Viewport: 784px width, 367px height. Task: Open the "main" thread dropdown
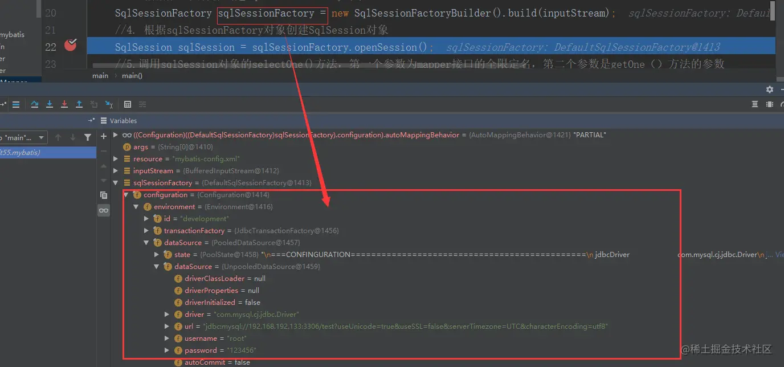24,137
